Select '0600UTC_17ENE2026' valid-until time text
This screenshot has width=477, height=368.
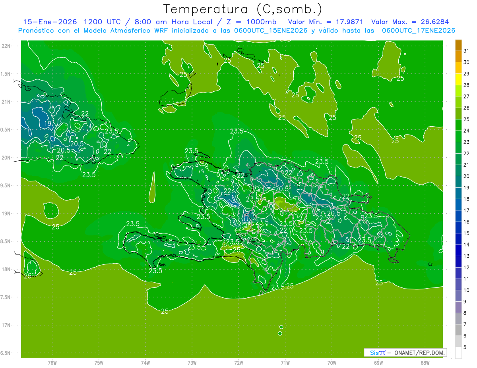pos(419,31)
